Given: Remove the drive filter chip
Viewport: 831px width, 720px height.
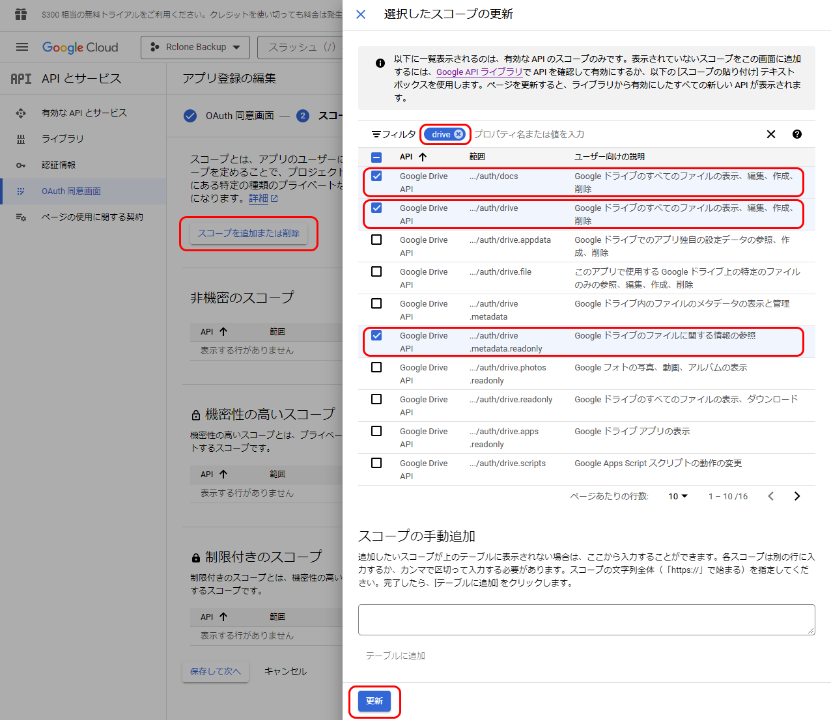Looking at the screenshot, I should tap(458, 134).
